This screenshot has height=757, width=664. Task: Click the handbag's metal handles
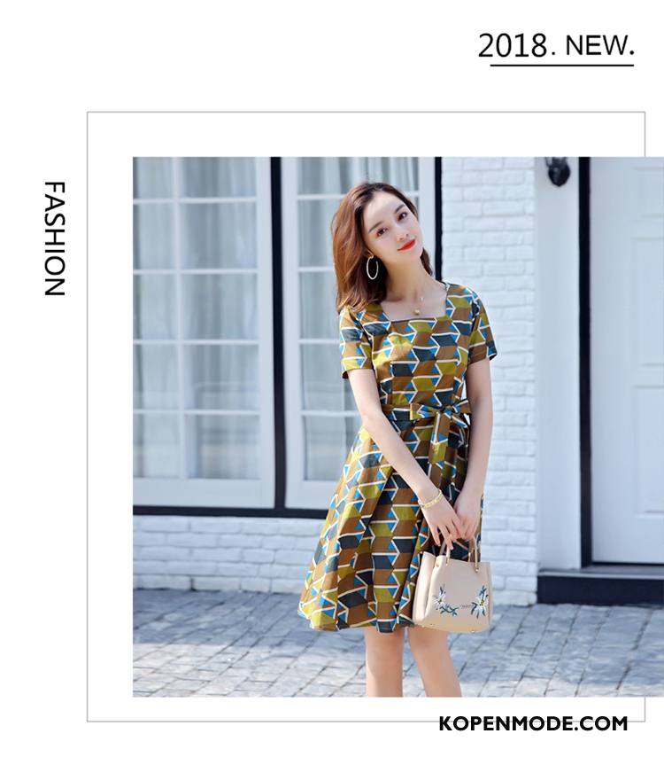coord(459,550)
